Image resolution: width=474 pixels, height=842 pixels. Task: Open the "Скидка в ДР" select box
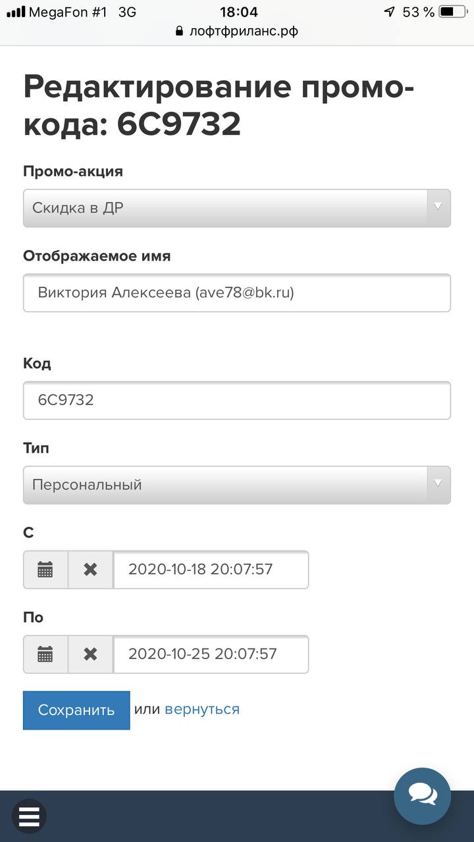click(237, 209)
